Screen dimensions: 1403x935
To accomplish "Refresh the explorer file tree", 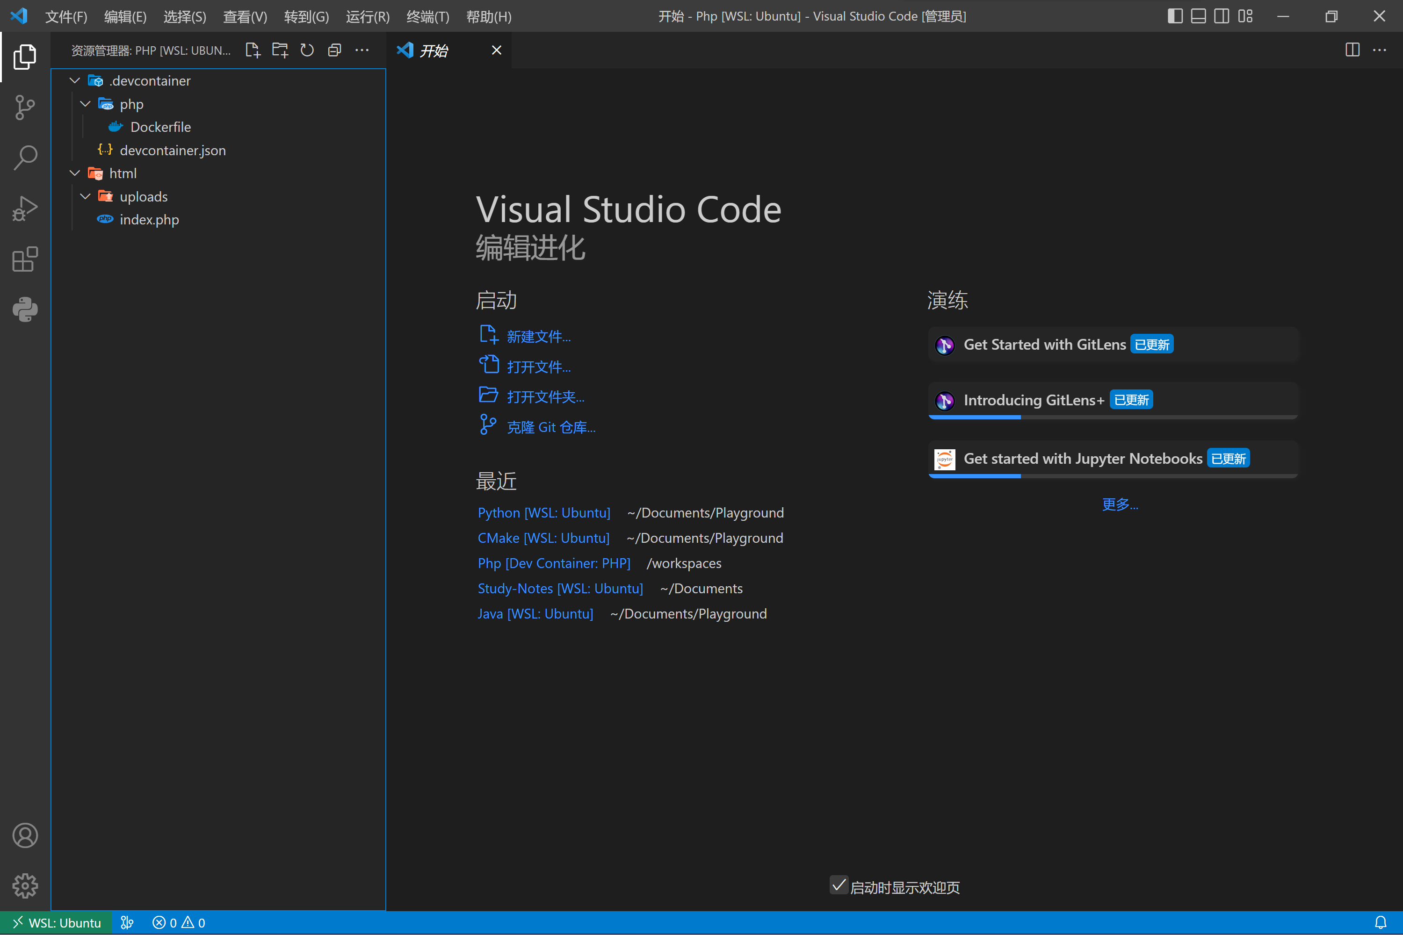I will point(307,50).
